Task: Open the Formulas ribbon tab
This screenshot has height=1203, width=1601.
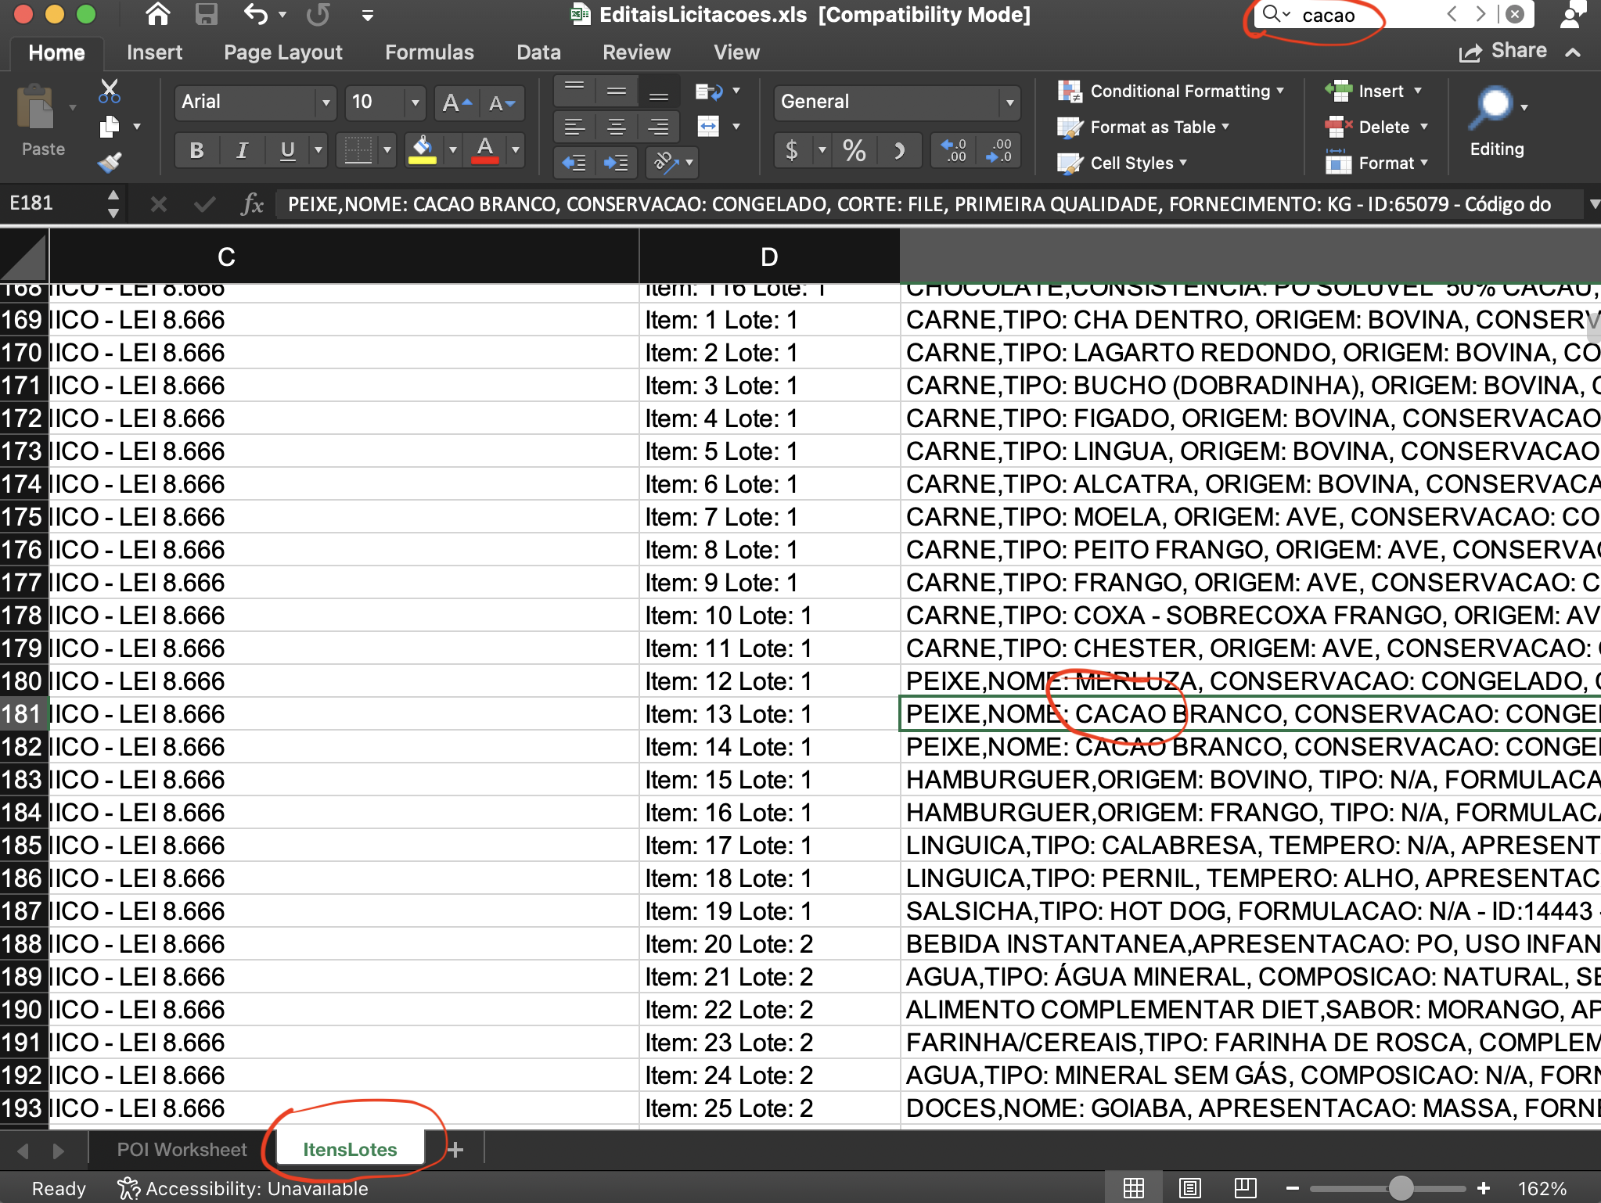Action: [x=429, y=52]
